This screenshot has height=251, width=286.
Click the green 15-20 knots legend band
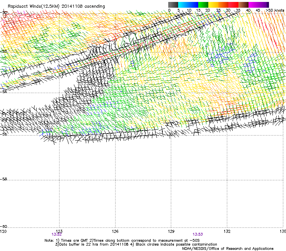coord(203,5)
